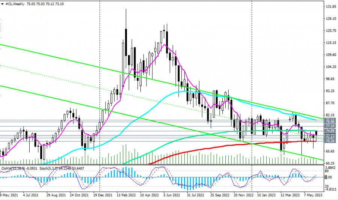Click the 19 Dec 2021 date label

click(103, 195)
